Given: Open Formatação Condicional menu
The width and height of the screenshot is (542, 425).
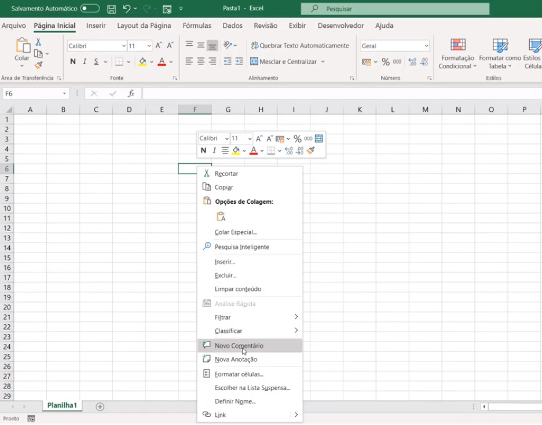Looking at the screenshot, I should coord(457,53).
